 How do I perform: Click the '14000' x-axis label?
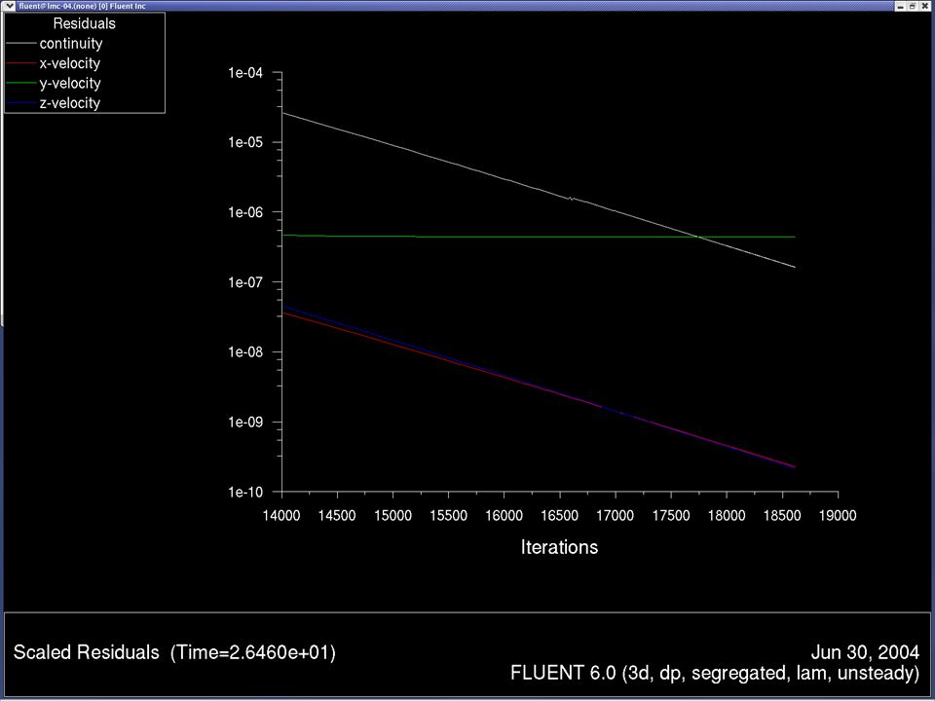[281, 516]
